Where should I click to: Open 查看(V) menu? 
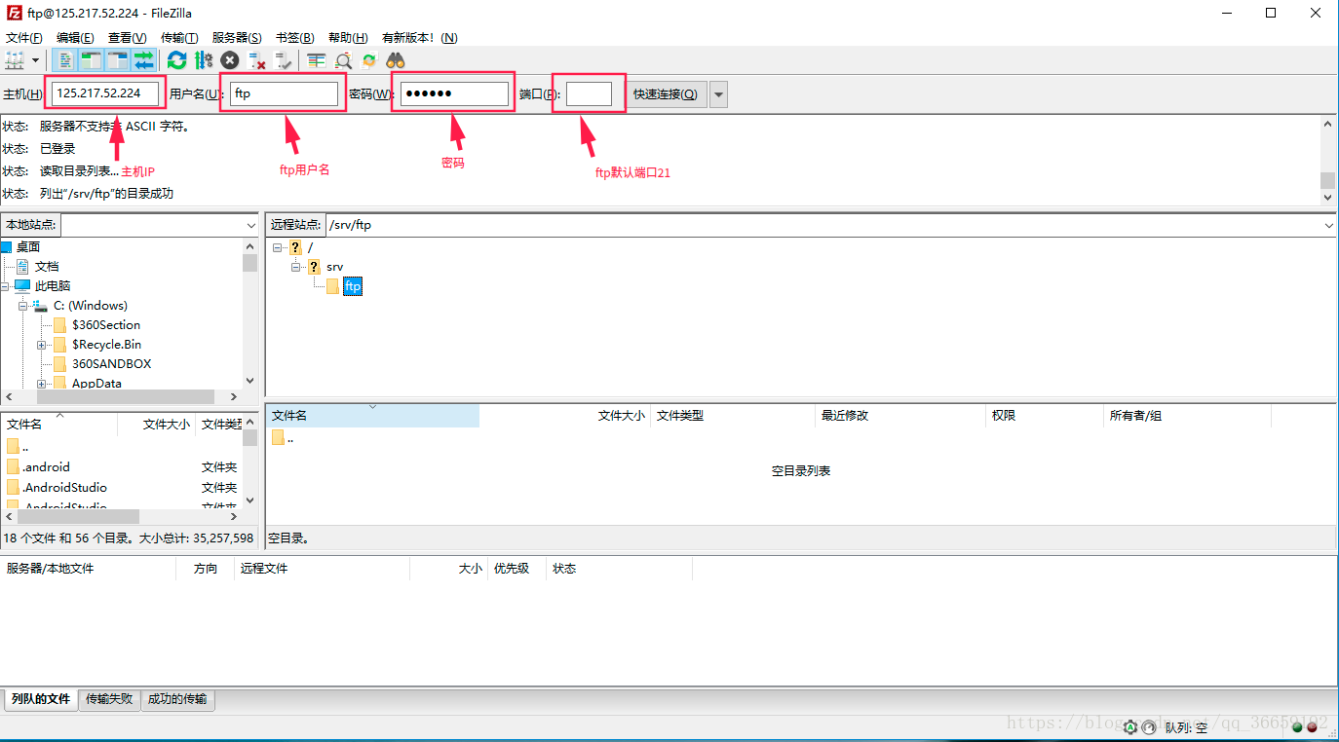pos(127,37)
